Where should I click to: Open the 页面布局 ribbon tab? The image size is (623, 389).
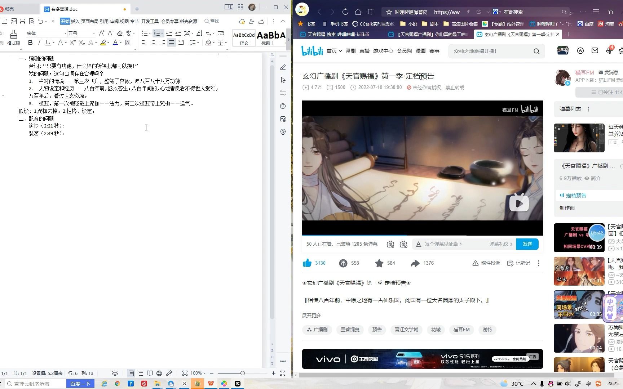(x=89, y=21)
